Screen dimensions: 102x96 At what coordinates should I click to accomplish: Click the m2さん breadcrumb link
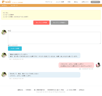[4, 5]
